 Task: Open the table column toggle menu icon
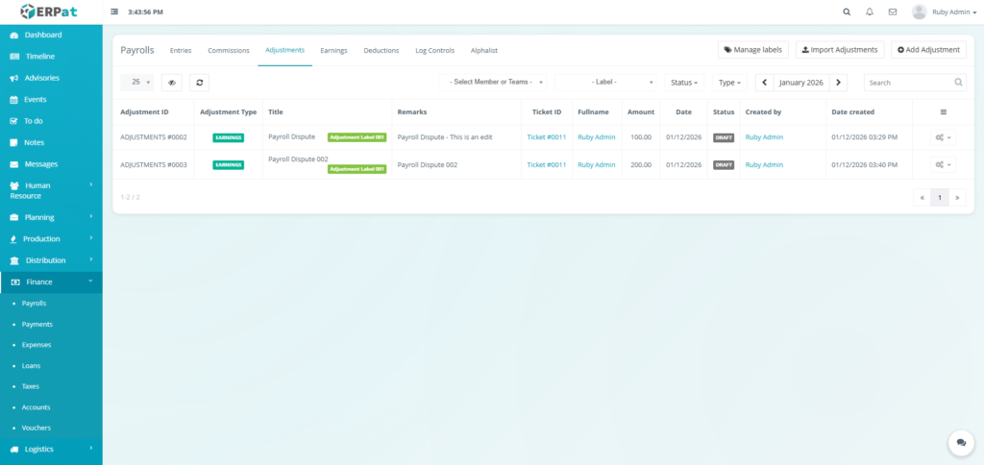[x=943, y=112]
